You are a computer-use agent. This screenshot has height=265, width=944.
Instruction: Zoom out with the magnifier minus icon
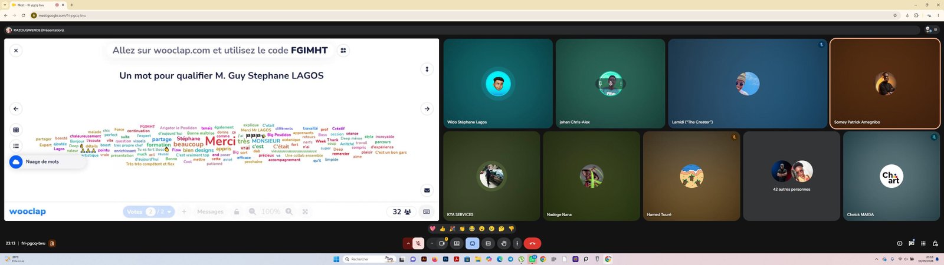tap(253, 211)
